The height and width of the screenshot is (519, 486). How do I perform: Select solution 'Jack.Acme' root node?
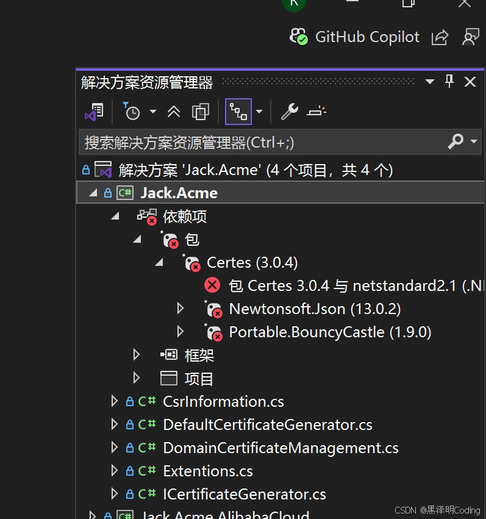[x=256, y=170]
